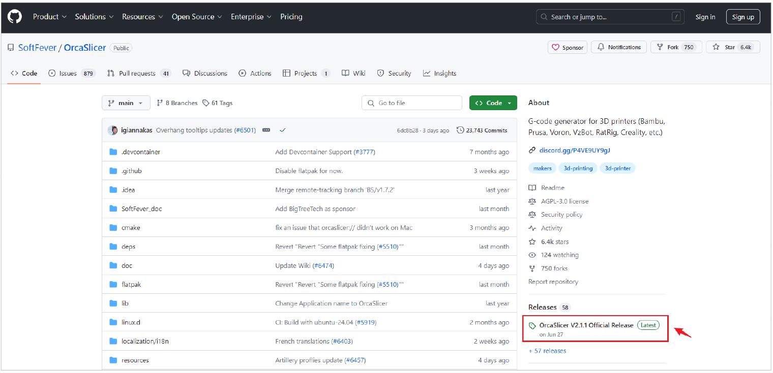
Task: Open the deps folder
Action: coord(129,247)
